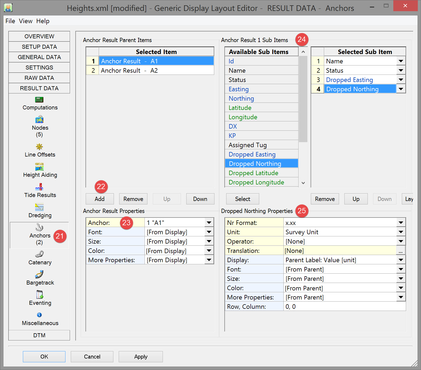This screenshot has width=421, height=370.
Task: Click the Bargetrack icon
Action: 39,274
